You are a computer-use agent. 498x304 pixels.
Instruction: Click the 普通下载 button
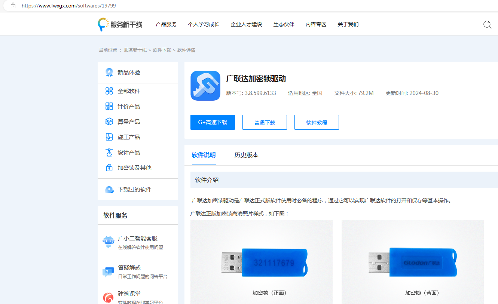tap(265, 122)
